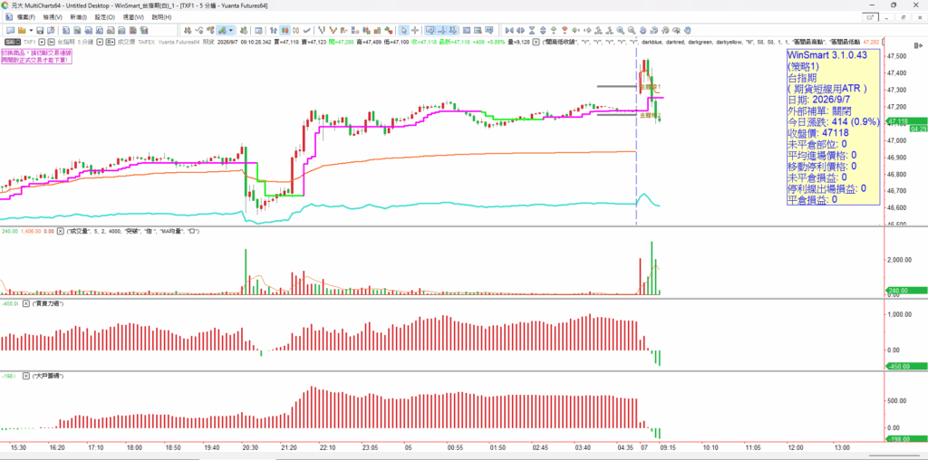
Task: Click the pink 切換商品 warning notice
Action: click(x=36, y=57)
